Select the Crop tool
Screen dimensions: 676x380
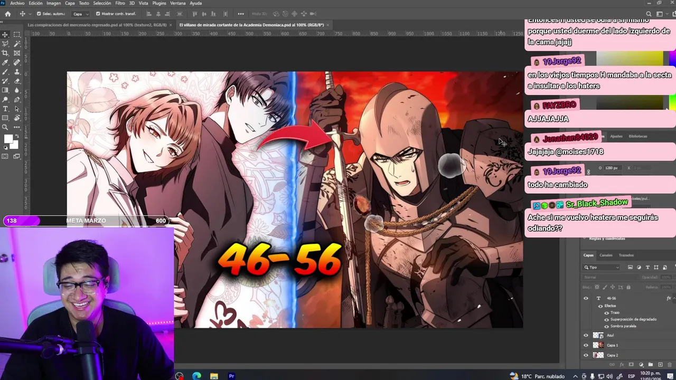tap(5, 53)
